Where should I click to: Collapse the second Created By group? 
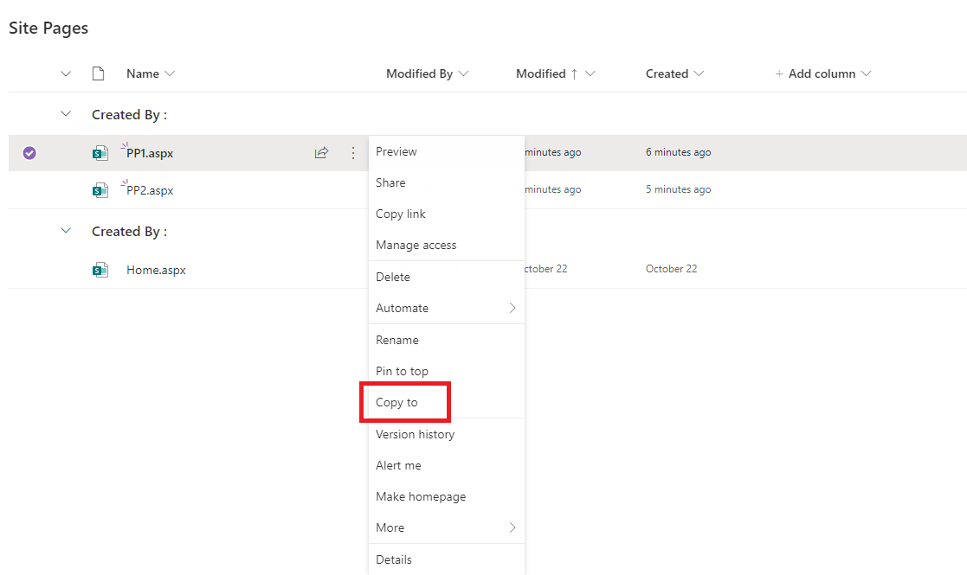[x=66, y=231]
